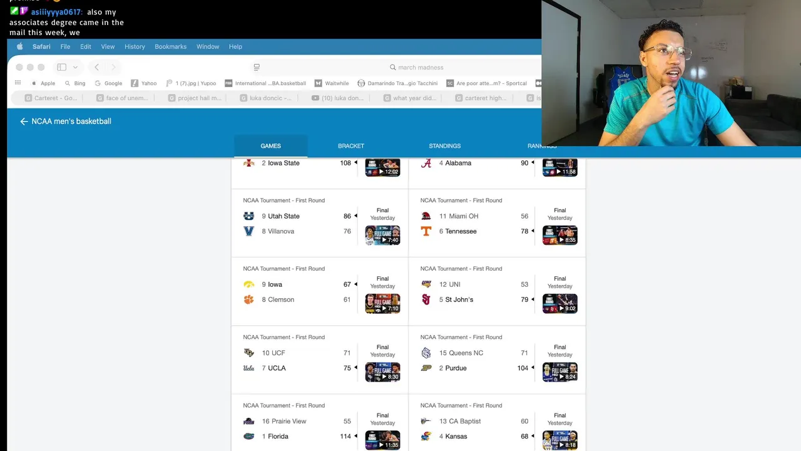The width and height of the screenshot is (801, 451).
Task: Open the Bing bookmark
Action: tap(75, 83)
